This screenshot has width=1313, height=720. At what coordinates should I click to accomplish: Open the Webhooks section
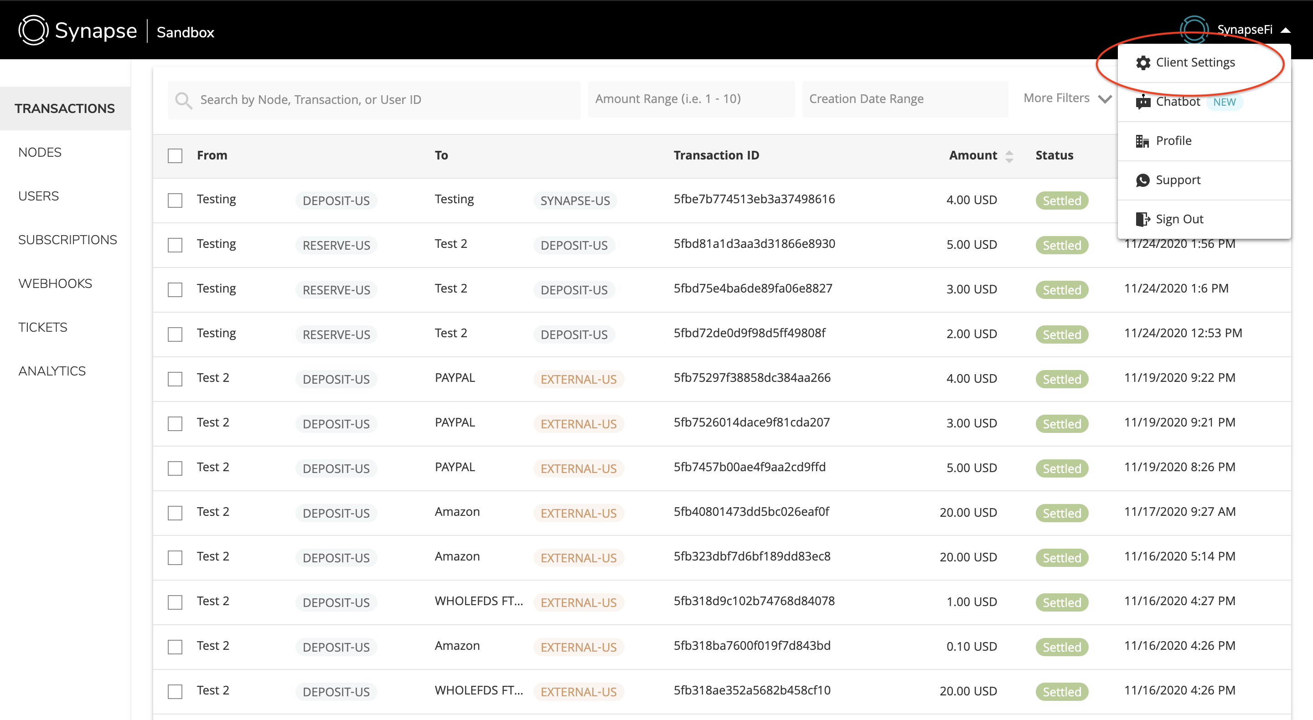click(x=55, y=284)
